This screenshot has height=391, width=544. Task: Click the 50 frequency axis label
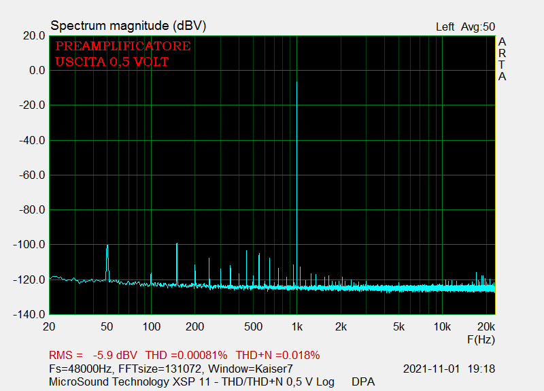[107, 327]
